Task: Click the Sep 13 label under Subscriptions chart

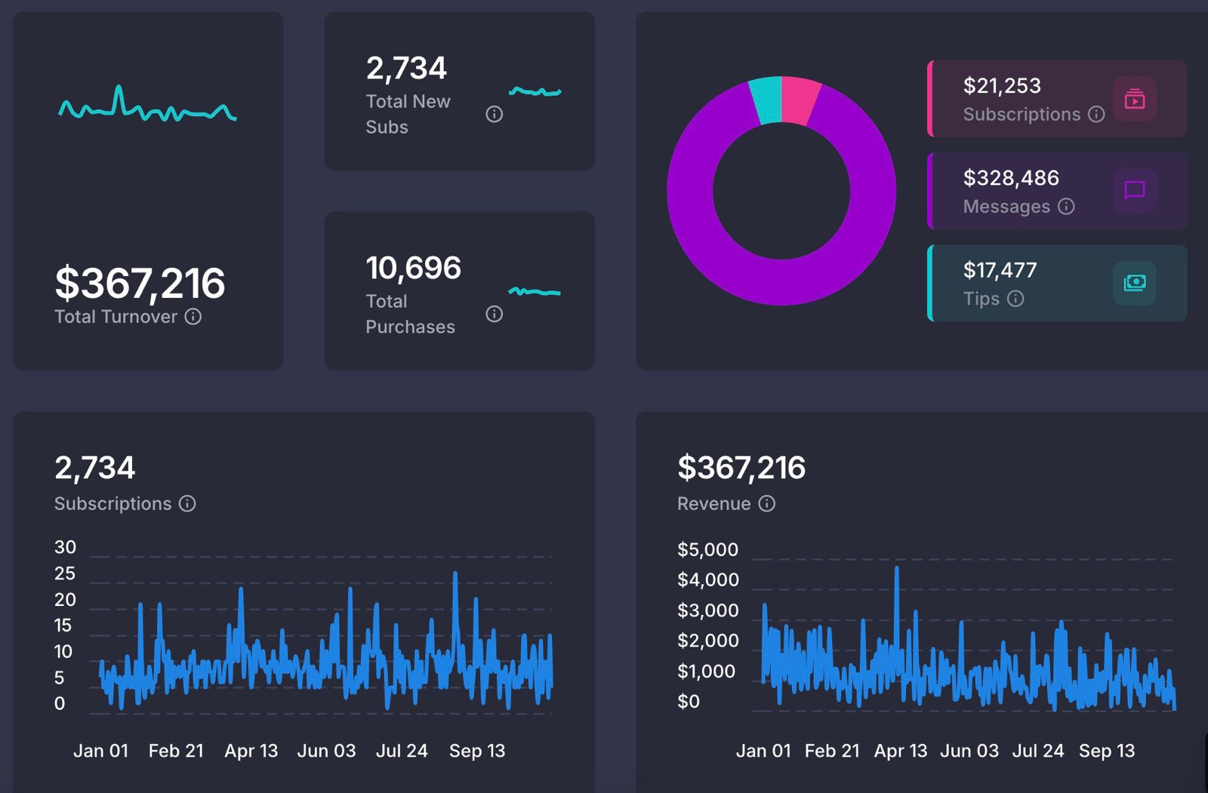Action: pos(477,751)
